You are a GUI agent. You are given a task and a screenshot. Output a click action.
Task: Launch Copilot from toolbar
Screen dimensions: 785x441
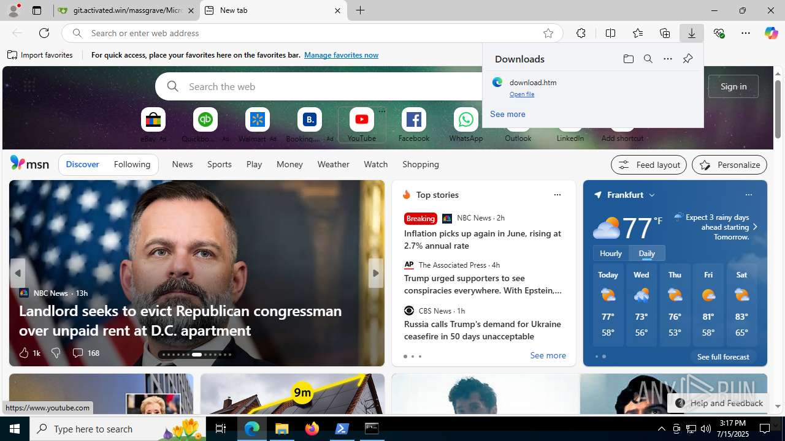(x=771, y=33)
